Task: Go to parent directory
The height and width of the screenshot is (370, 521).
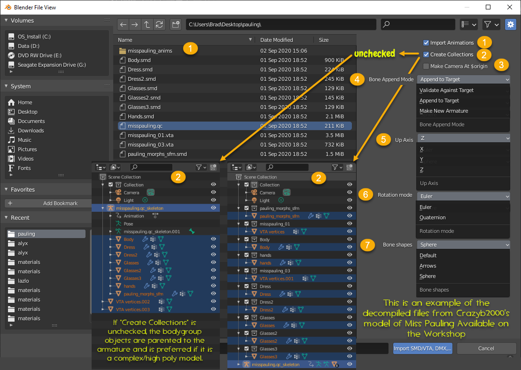Action: point(147,24)
